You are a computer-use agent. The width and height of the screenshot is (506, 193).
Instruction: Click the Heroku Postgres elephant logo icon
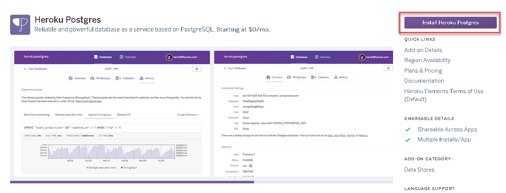point(20,25)
